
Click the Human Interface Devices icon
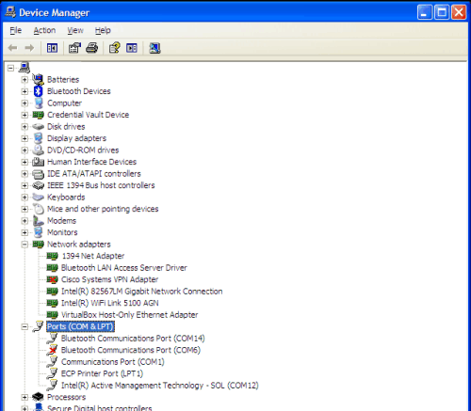pyautogui.click(x=38, y=162)
